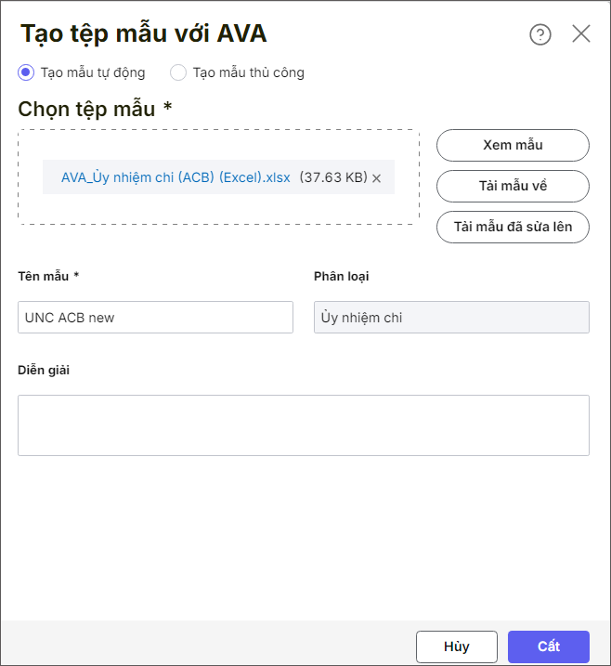Click "Tải mẫu đã sửa lên" upload button
The width and height of the screenshot is (611, 666).
pos(513,227)
